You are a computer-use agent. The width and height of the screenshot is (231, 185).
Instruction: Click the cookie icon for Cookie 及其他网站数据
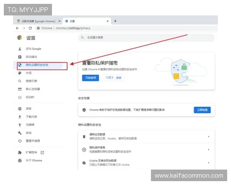pos(84,163)
